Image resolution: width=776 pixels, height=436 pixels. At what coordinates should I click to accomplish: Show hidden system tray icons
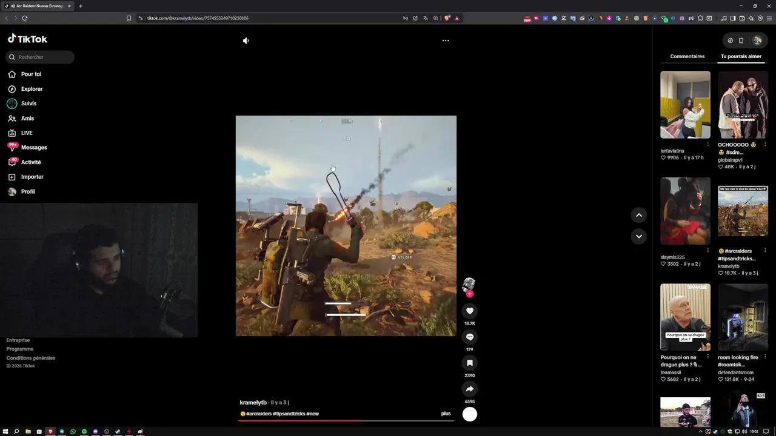coord(701,432)
